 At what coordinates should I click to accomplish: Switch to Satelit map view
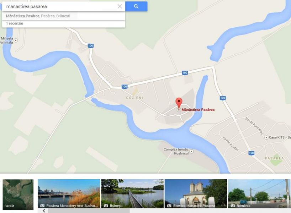point(18,195)
